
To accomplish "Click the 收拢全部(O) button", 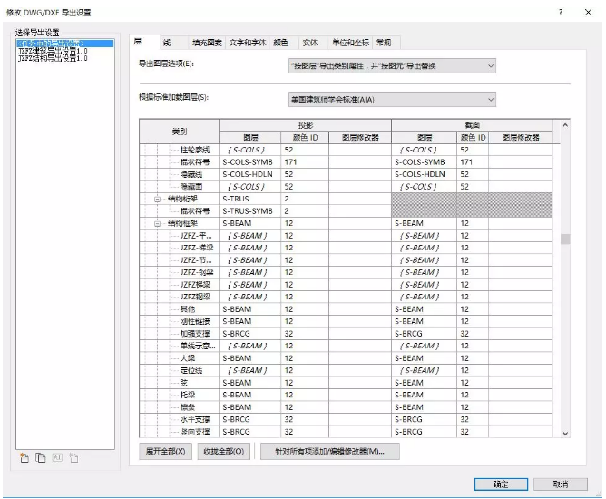I will tap(224, 451).
